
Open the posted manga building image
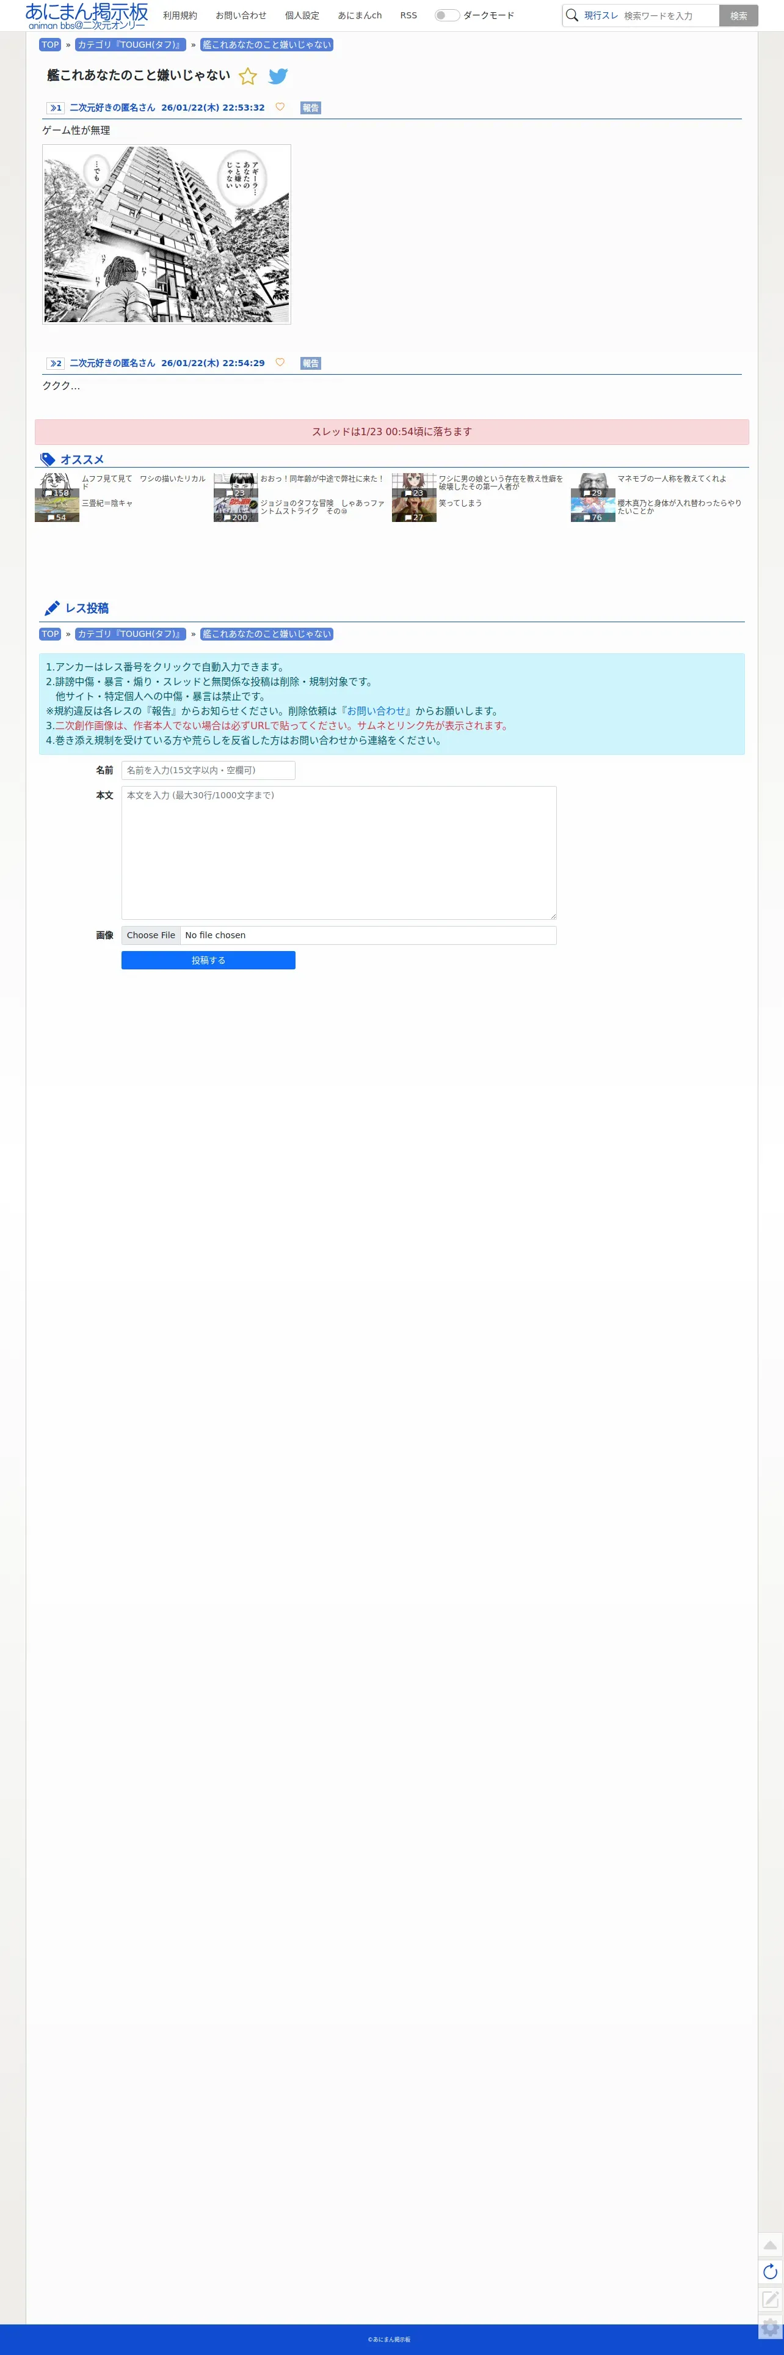[x=166, y=234]
